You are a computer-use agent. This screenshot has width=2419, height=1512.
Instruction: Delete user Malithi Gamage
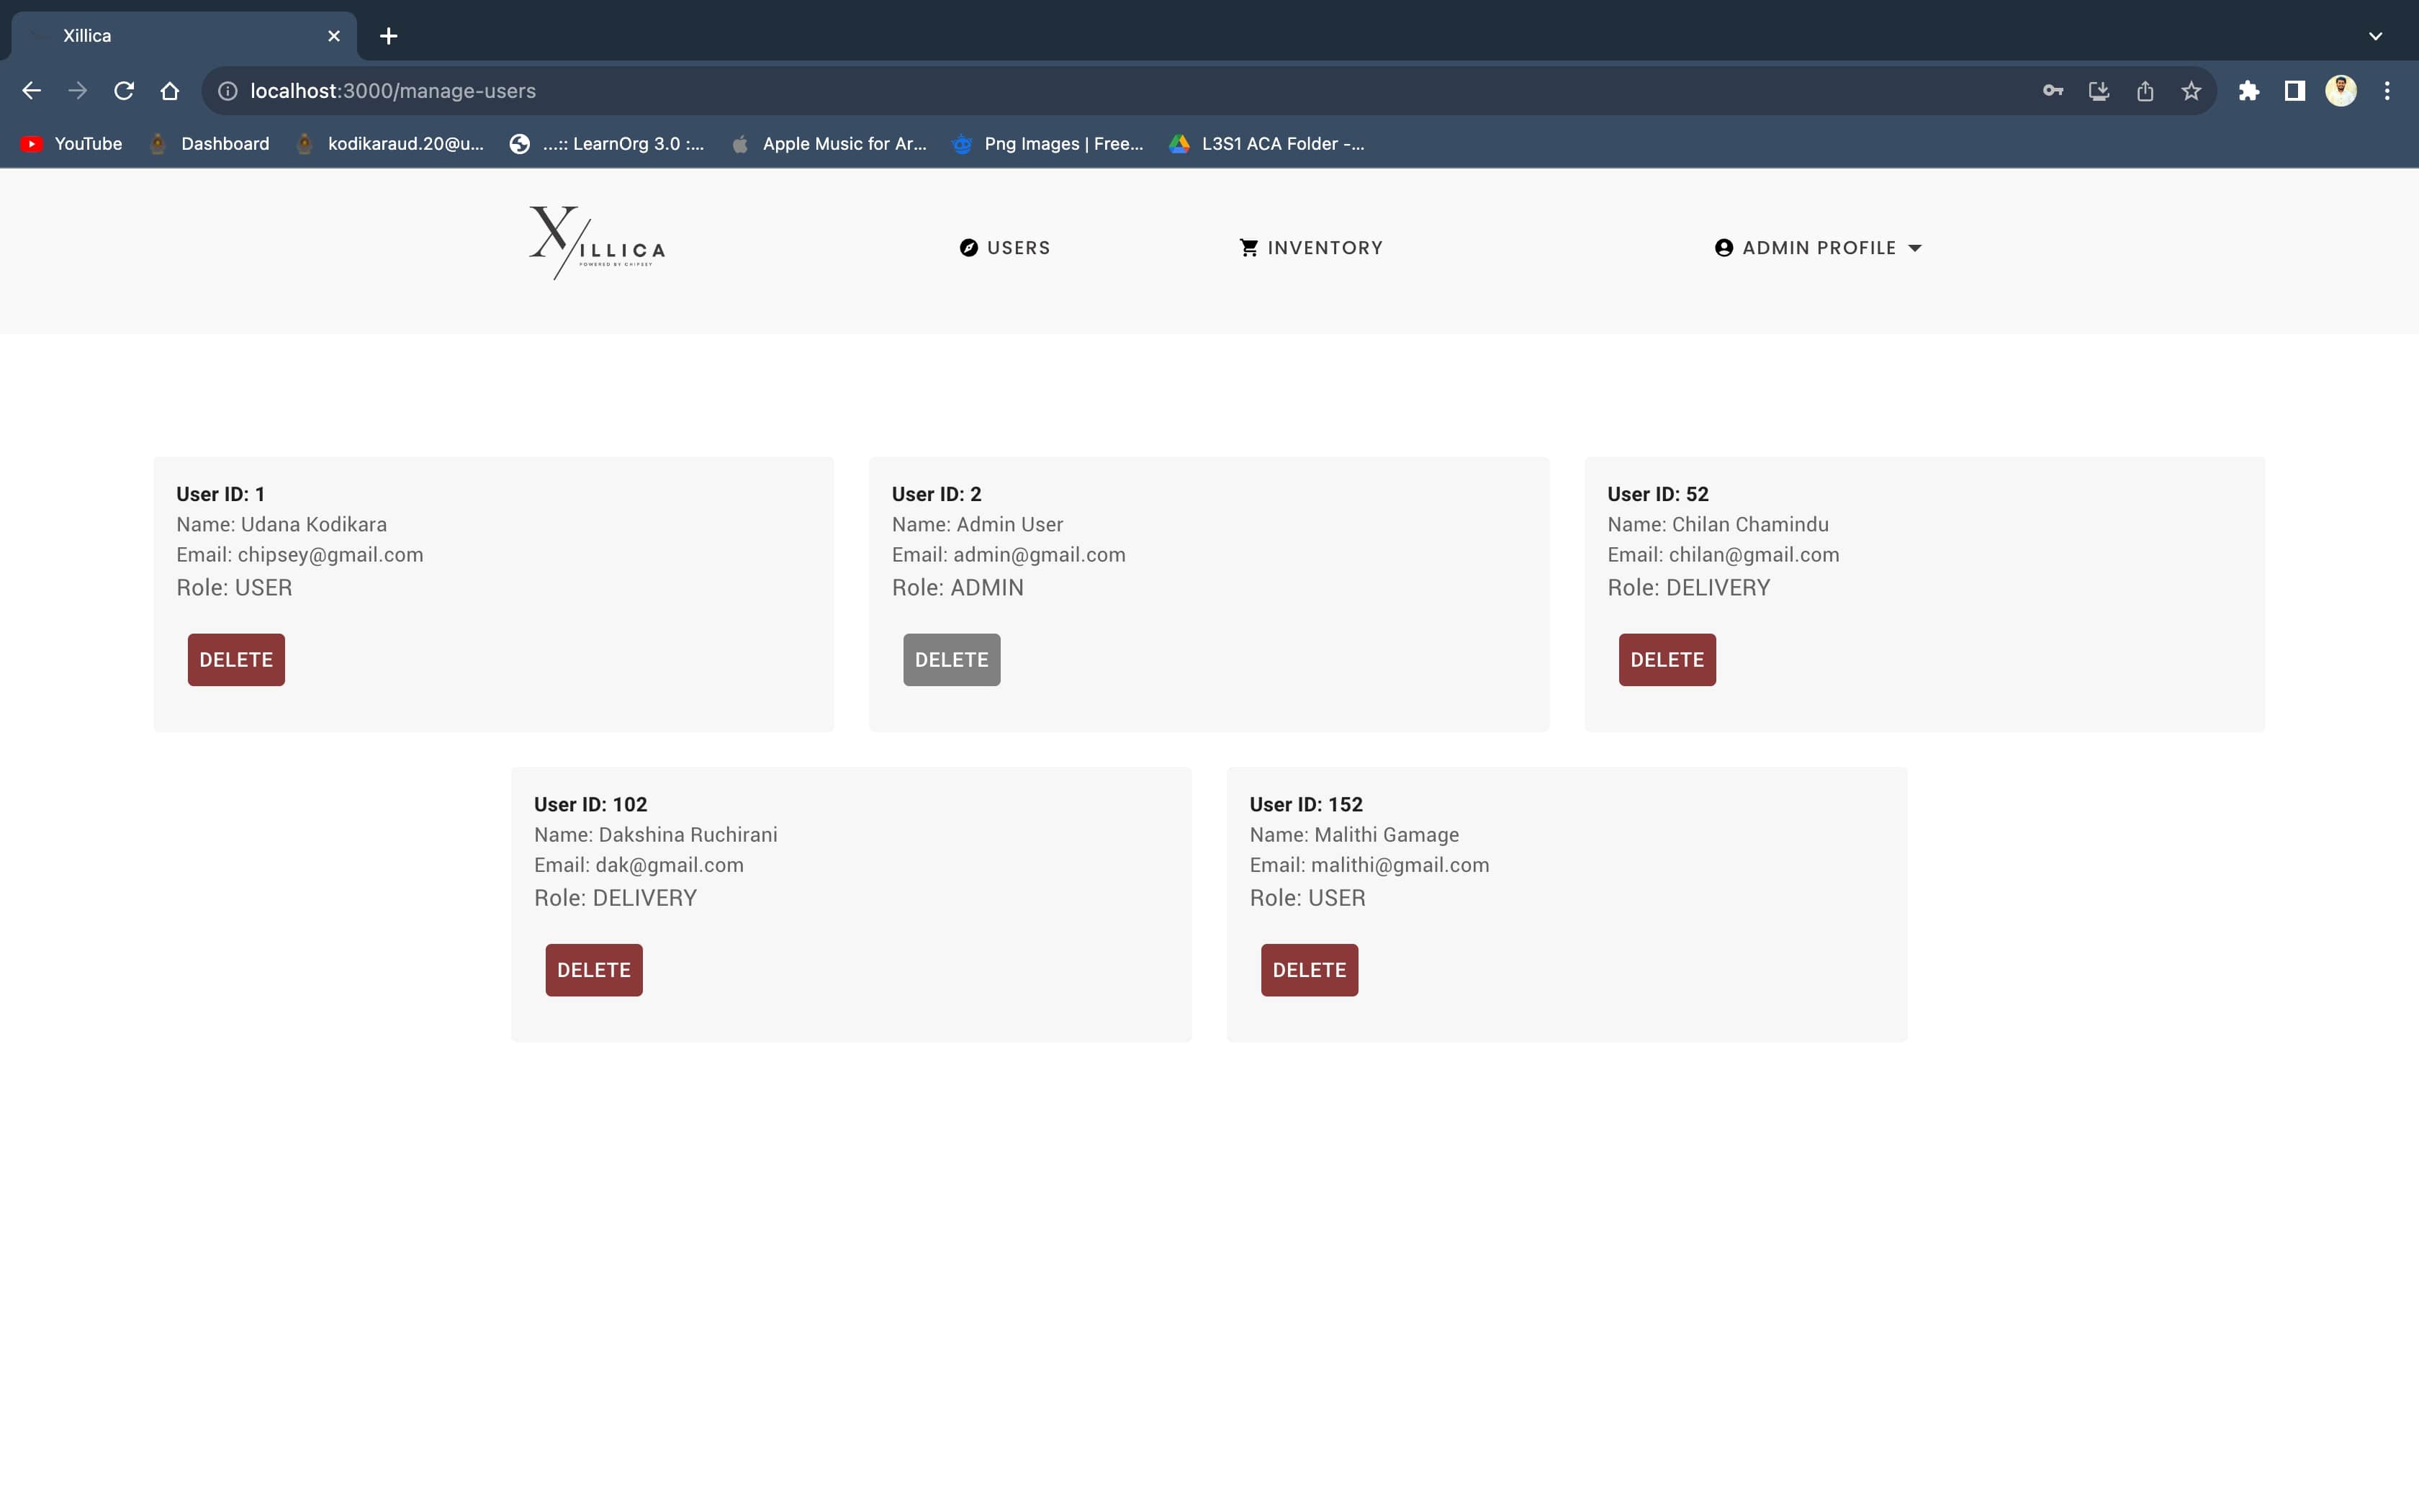pos(1308,970)
